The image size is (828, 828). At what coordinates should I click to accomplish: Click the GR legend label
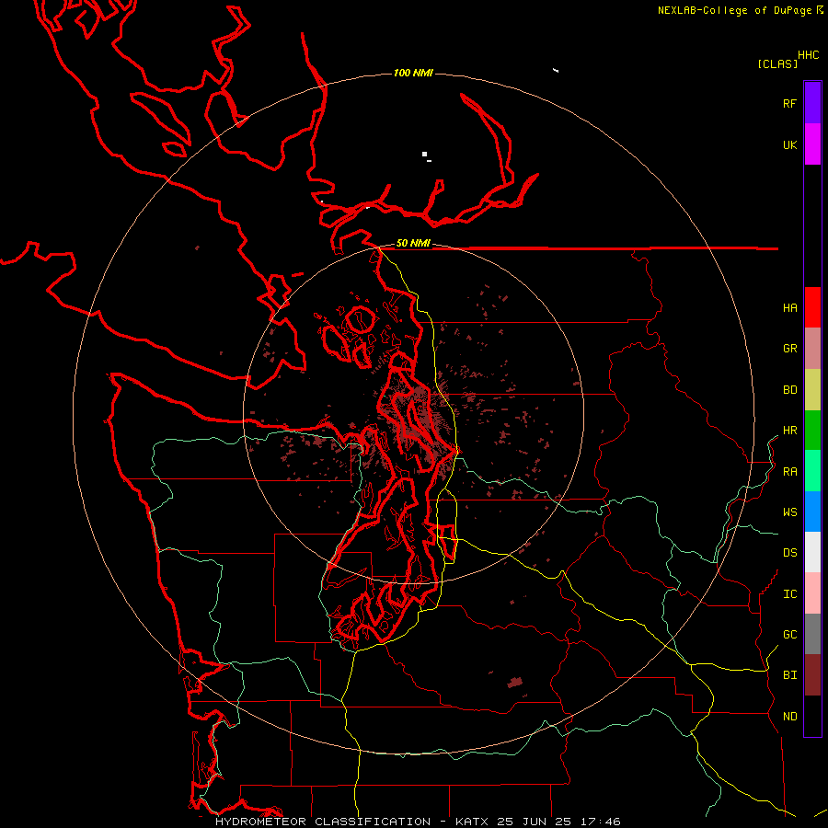click(789, 348)
